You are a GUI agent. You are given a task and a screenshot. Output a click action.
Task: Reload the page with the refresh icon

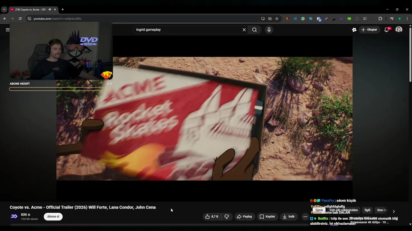click(x=20, y=19)
